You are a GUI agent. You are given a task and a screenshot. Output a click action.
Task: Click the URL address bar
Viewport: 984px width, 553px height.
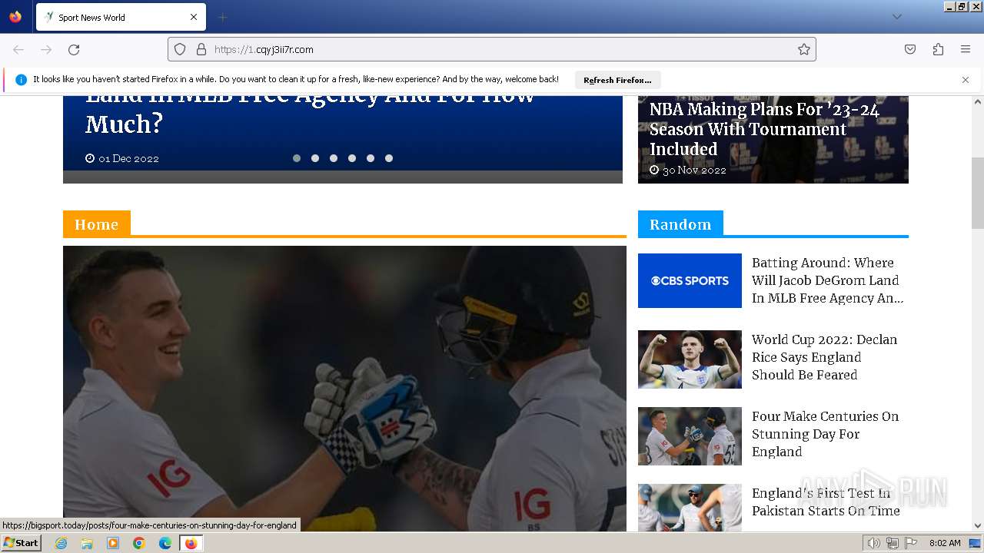tap(492, 49)
